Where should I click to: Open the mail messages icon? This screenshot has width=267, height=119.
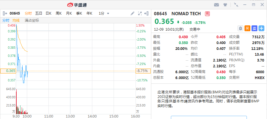216,5
